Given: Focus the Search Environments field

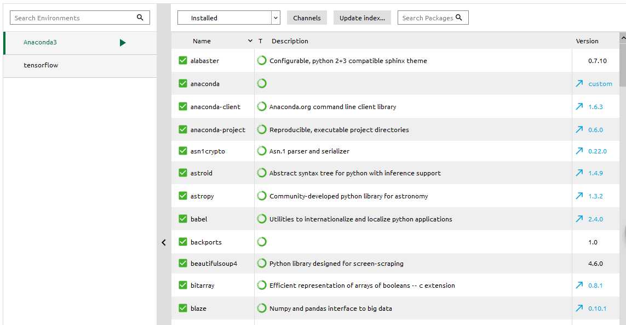Looking at the screenshot, I should [x=80, y=18].
